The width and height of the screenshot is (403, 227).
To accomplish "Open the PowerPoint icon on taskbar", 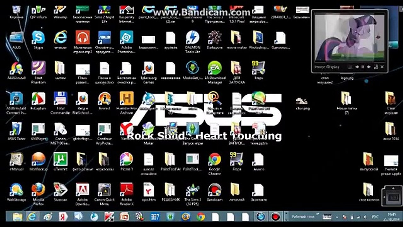I will [x=124, y=217].
